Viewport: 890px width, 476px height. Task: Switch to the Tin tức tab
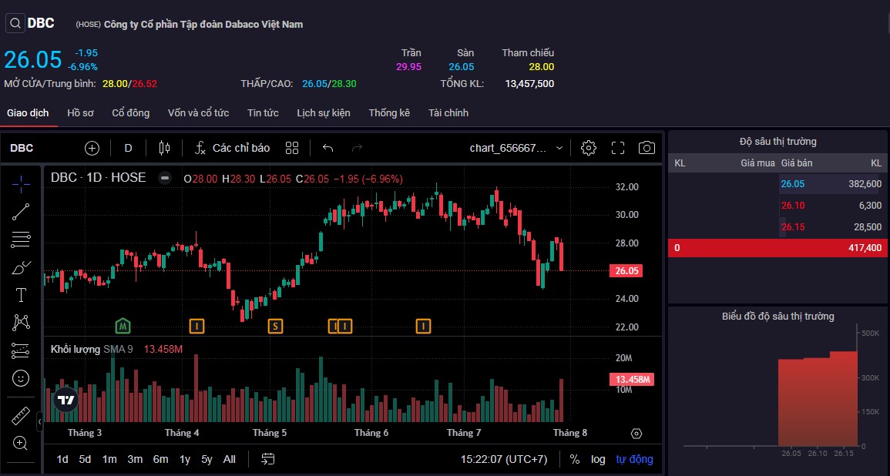(x=263, y=113)
